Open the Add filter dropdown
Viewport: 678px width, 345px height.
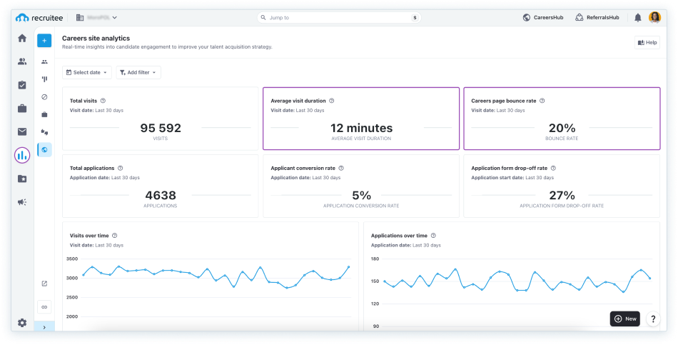[138, 72]
